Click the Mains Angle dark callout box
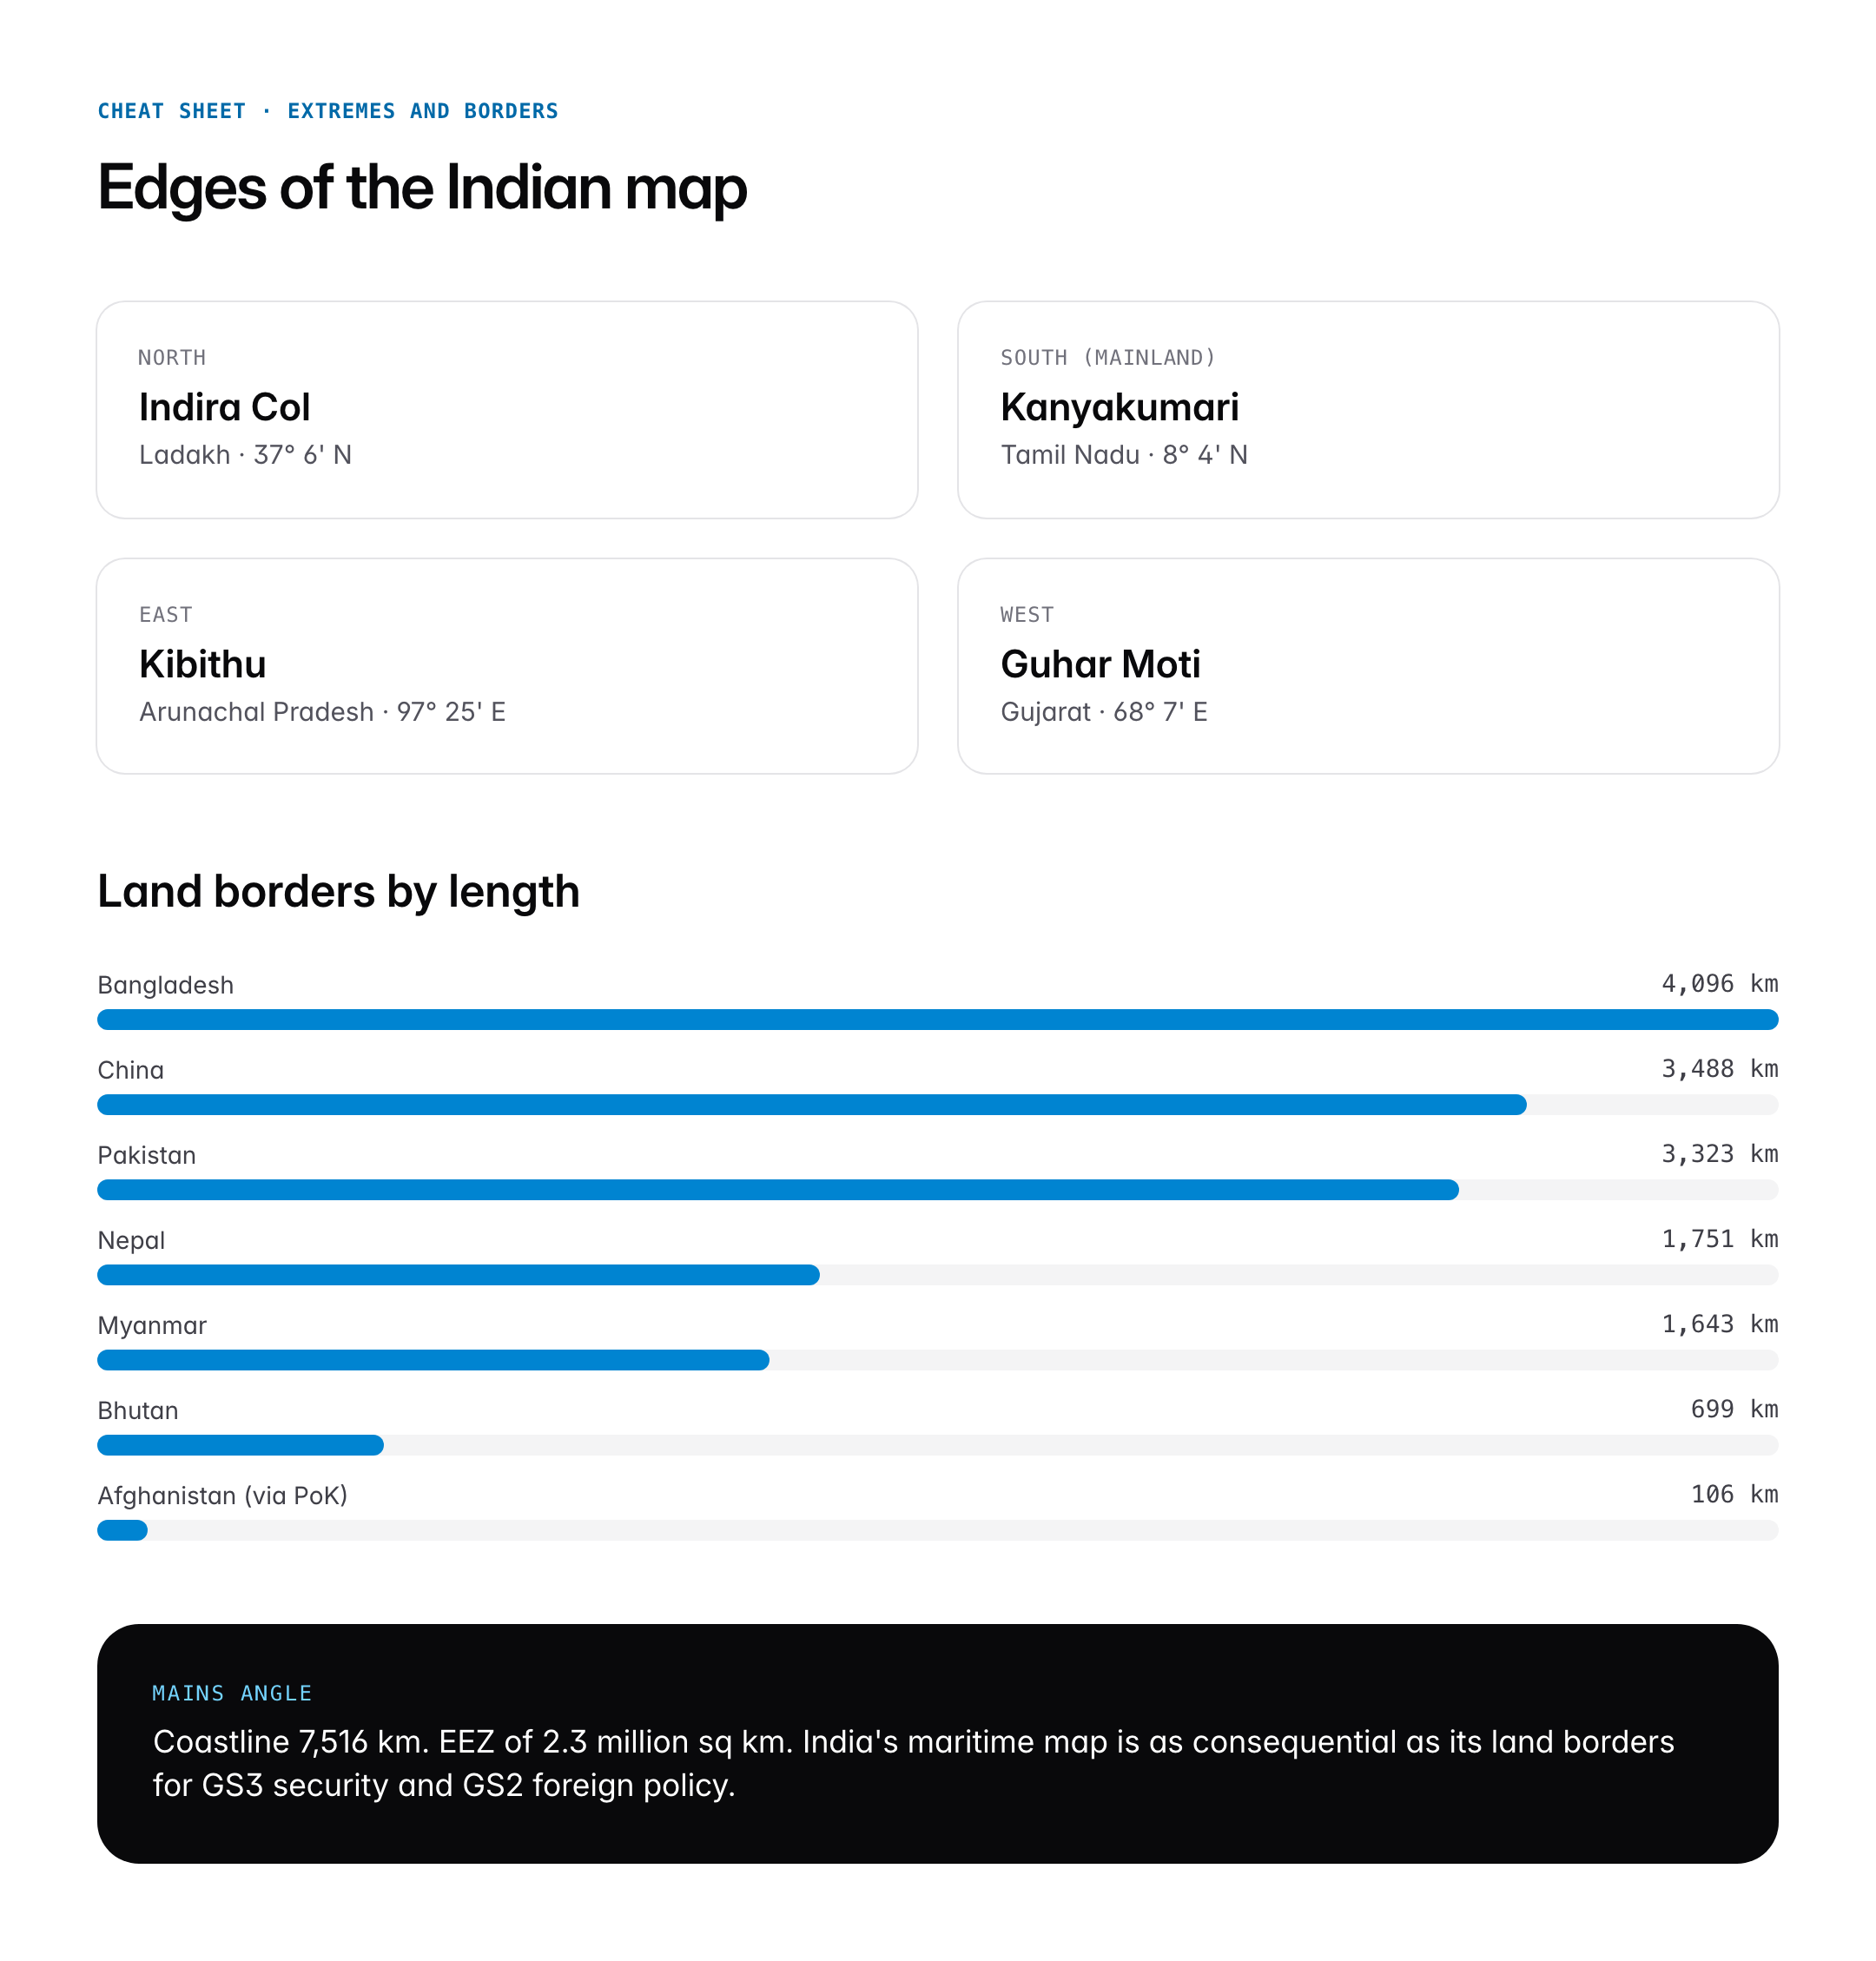1876x1961 pixels. pos(937,1743)
